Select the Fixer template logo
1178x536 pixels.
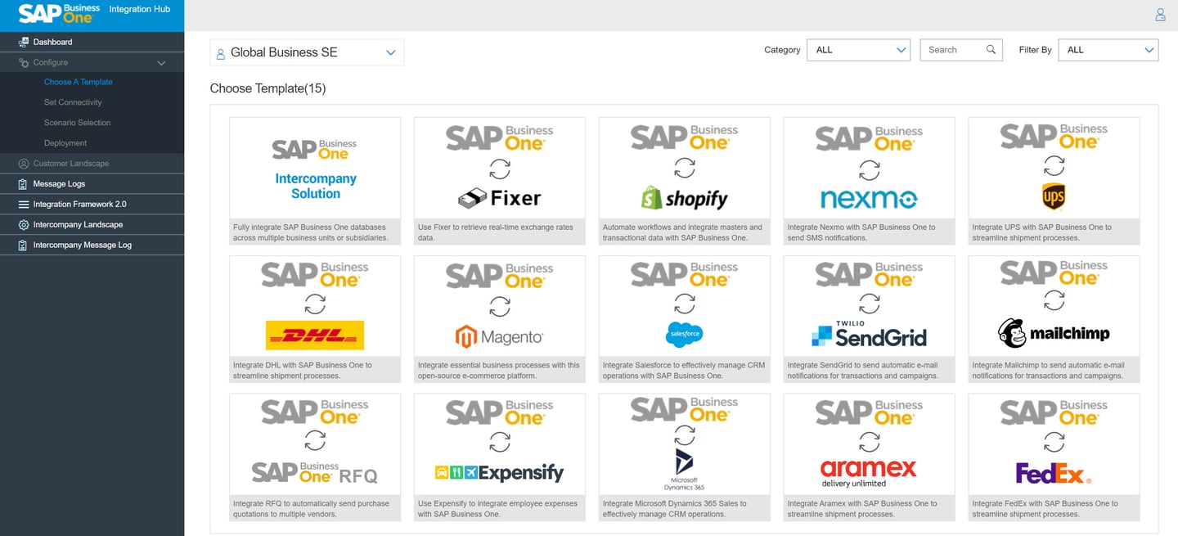point(500,198)
